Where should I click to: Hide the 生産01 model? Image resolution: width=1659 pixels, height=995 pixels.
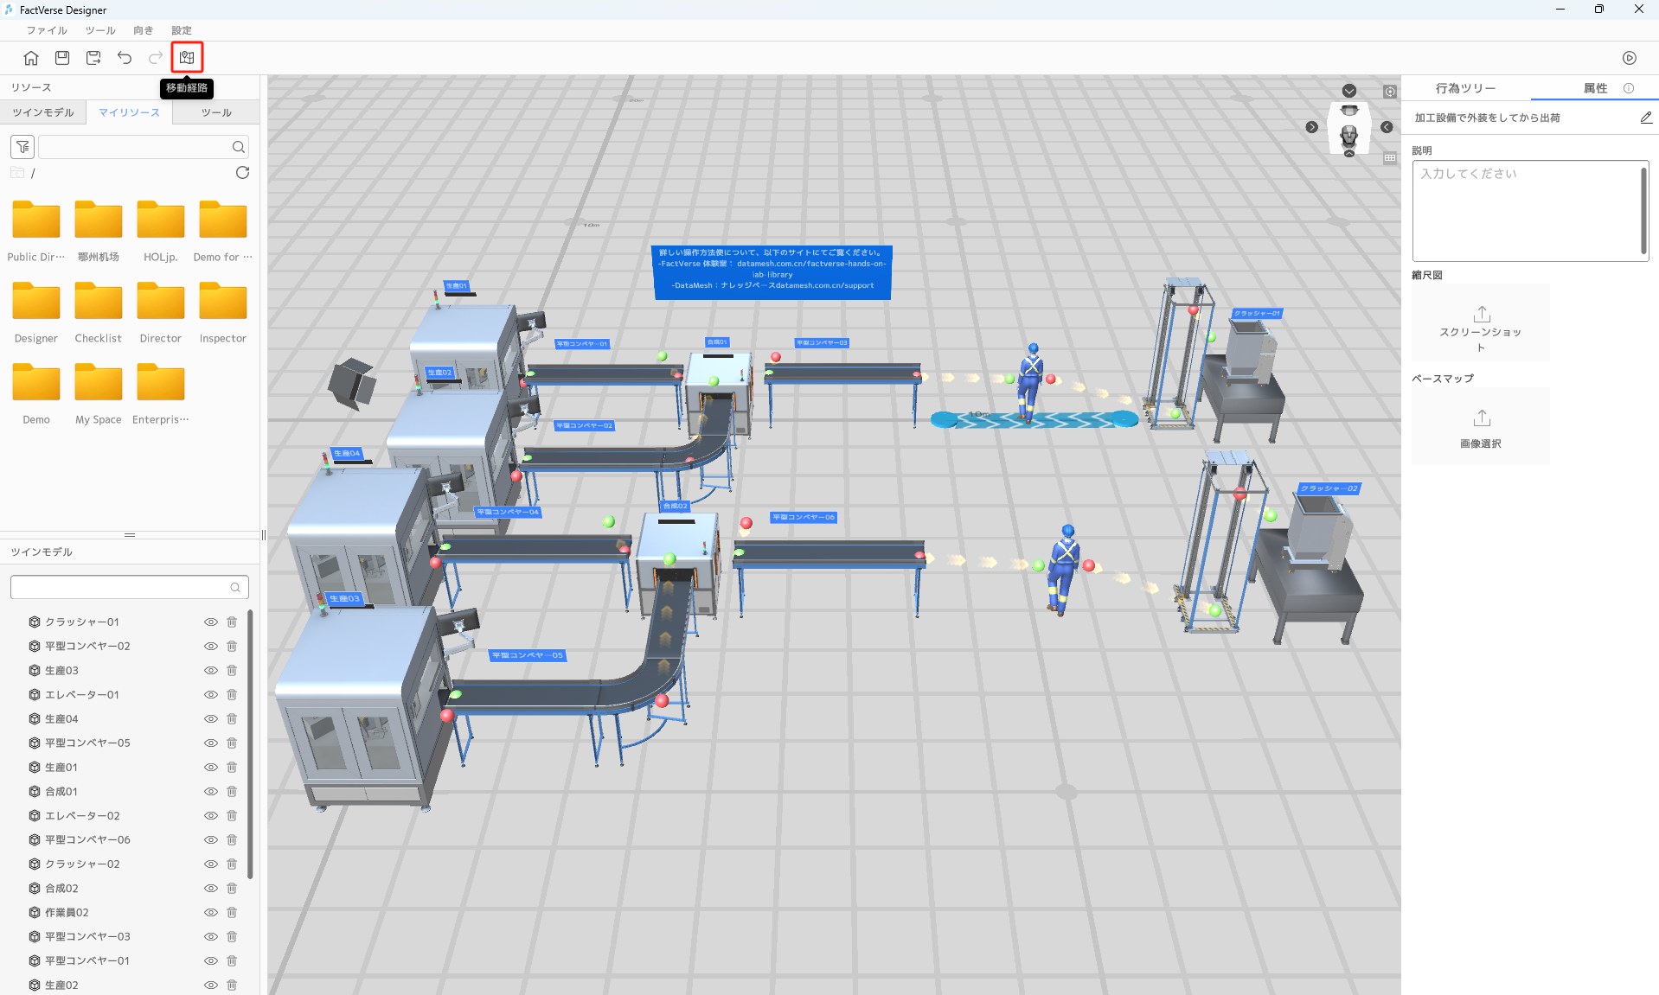coord(210,767)
